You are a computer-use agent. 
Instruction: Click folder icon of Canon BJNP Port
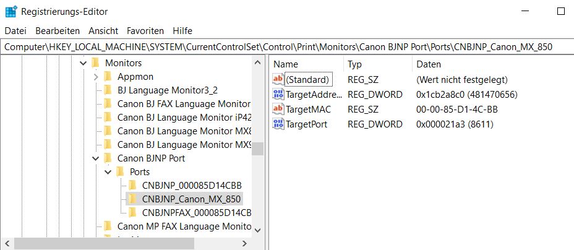(108, 158)
